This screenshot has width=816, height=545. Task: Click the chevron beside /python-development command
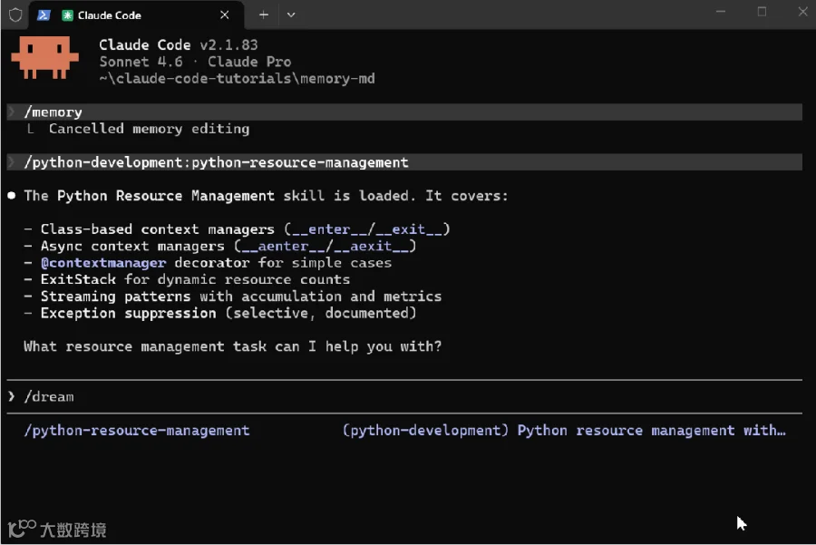(11, 162)
